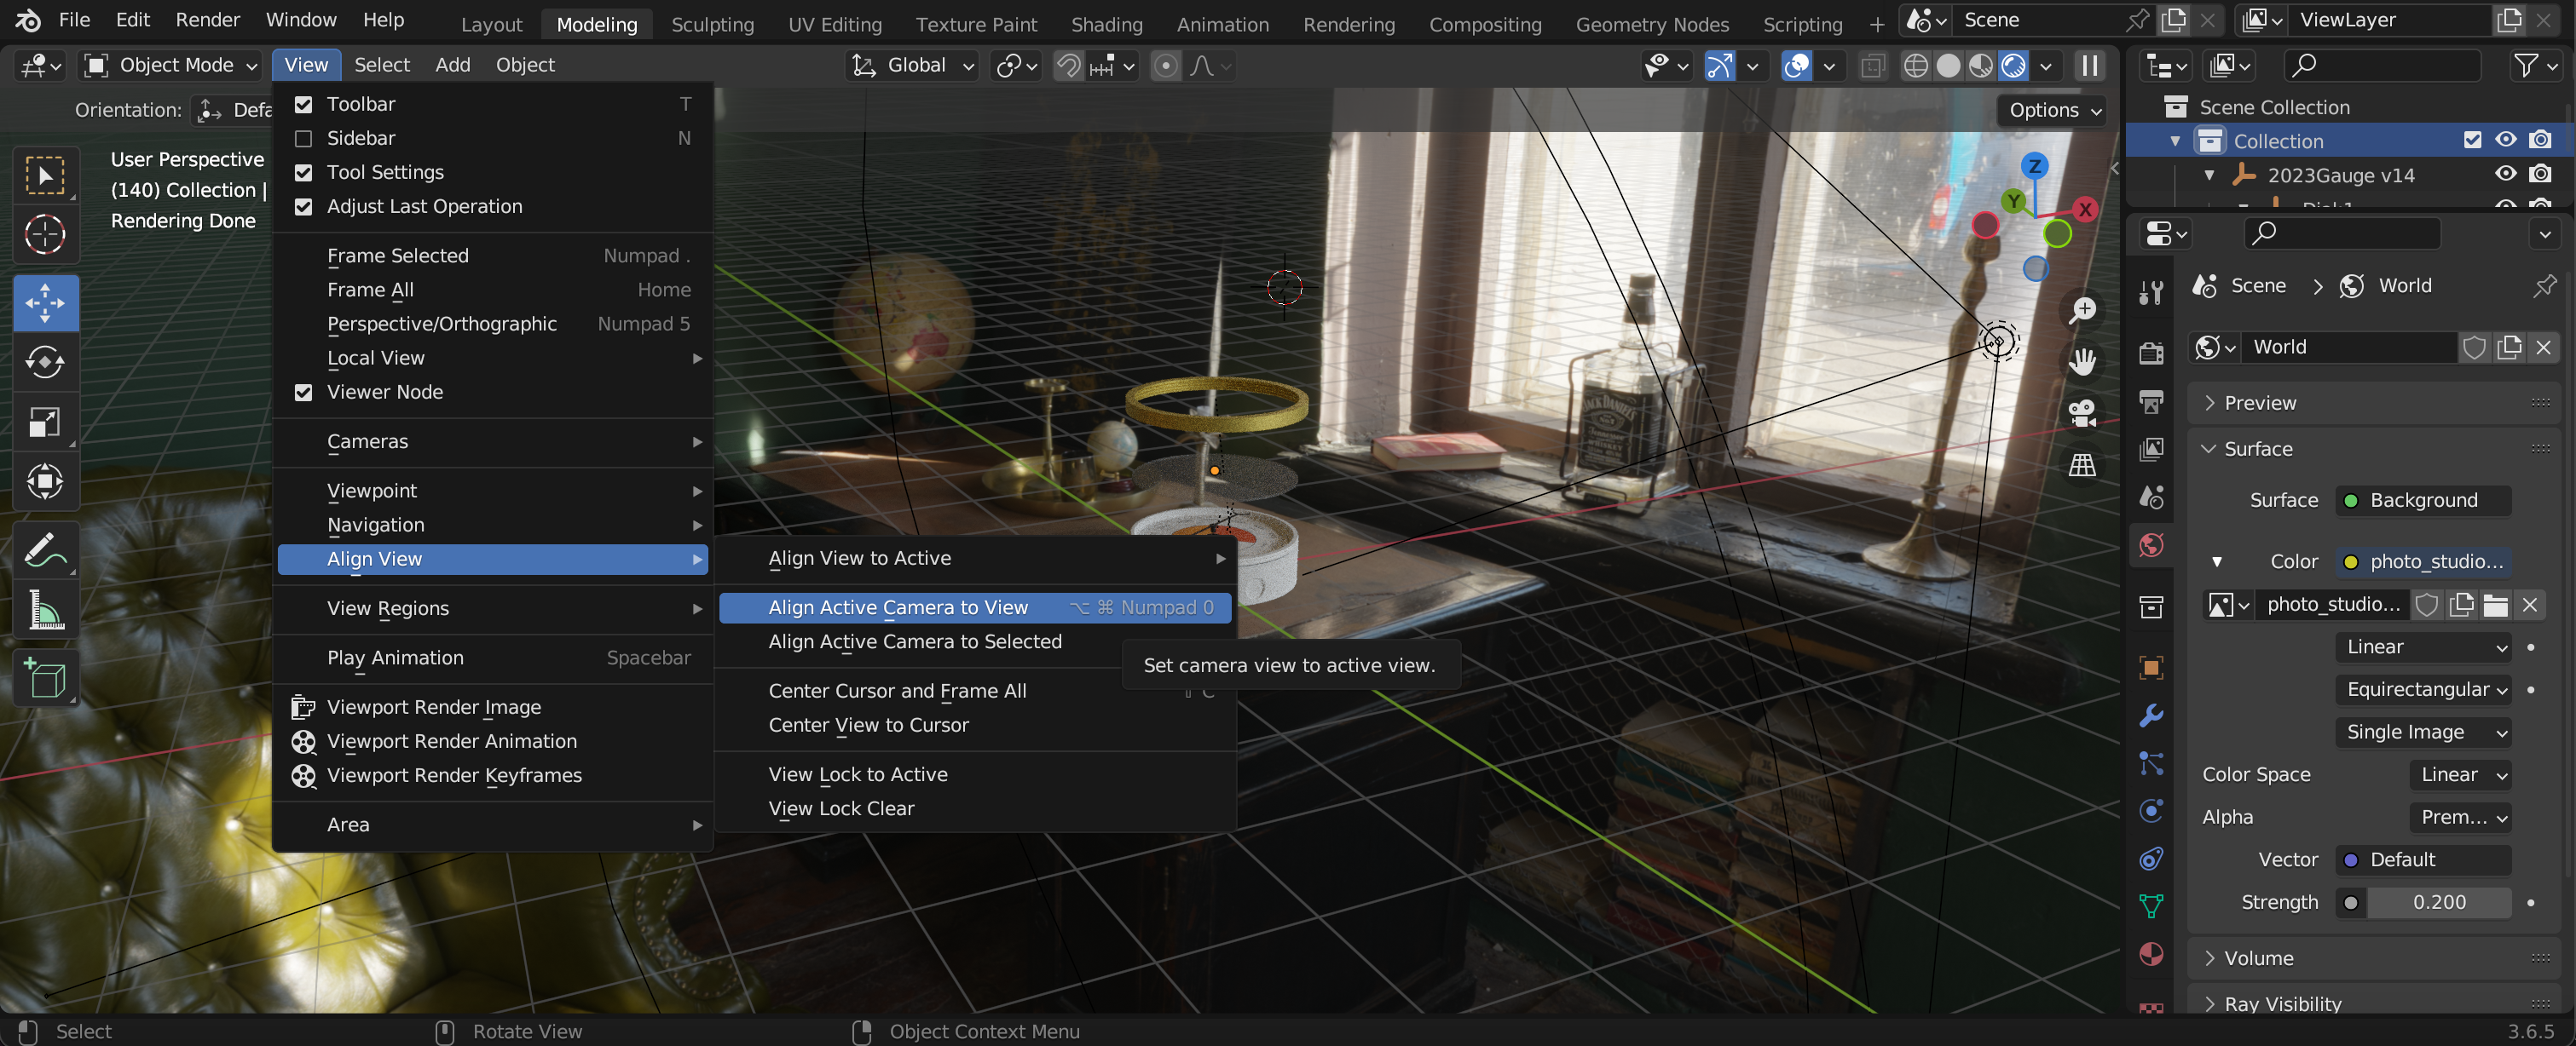Open the Cameras submenu

[x=493, y=441]
